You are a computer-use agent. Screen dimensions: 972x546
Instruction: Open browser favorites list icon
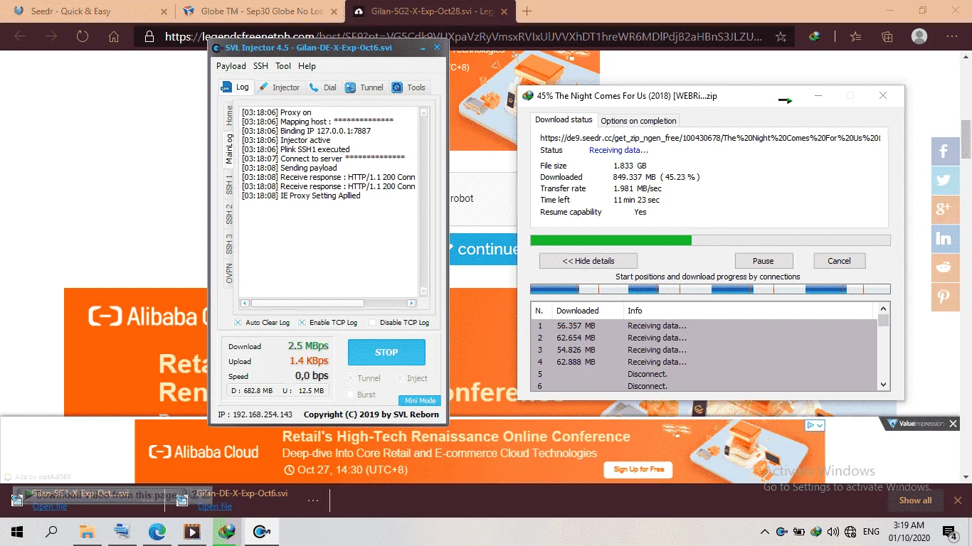point(856,36)
